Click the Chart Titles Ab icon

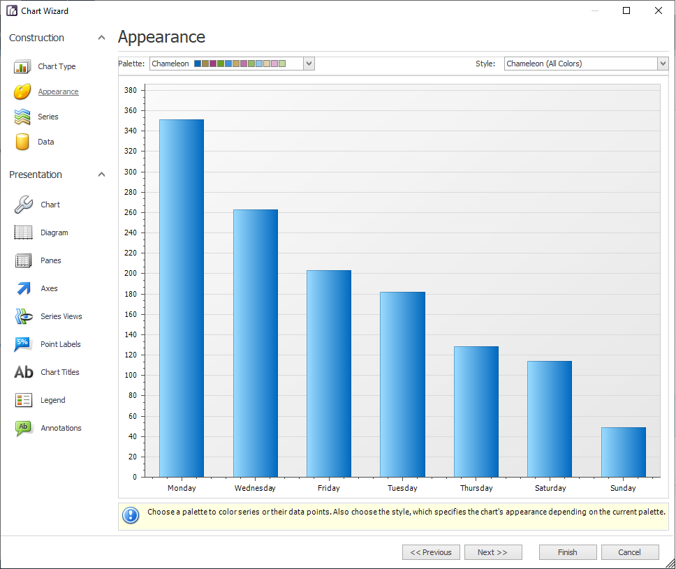pyautogui.click(x=22, y=371)
